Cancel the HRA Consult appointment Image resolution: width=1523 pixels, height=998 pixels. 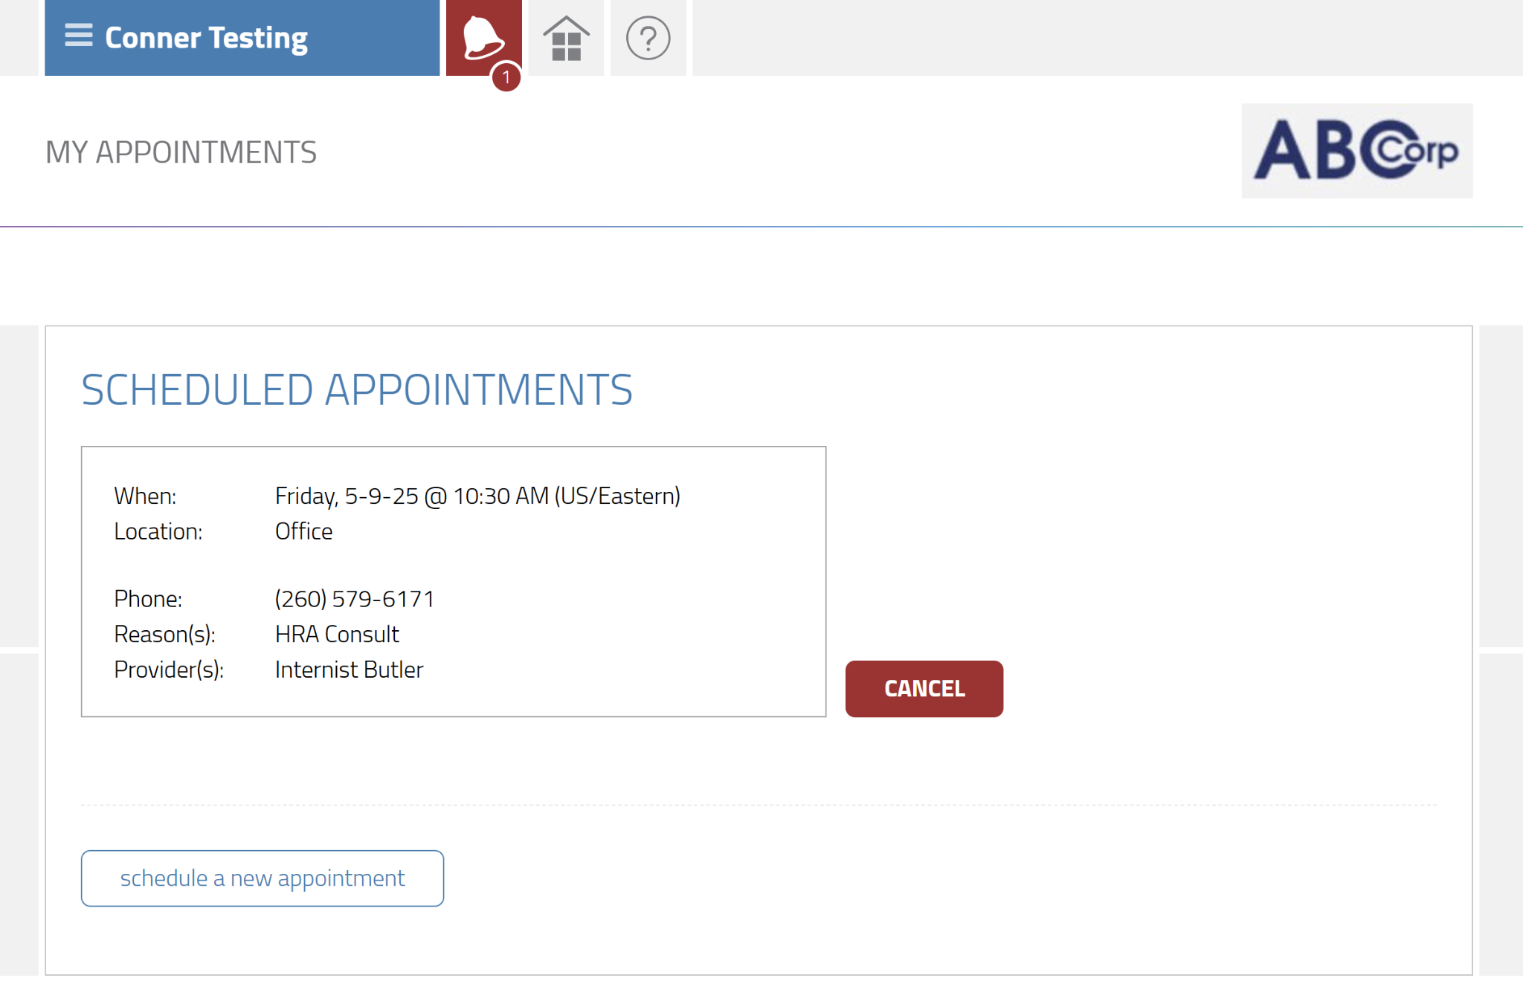pos(924,689)
